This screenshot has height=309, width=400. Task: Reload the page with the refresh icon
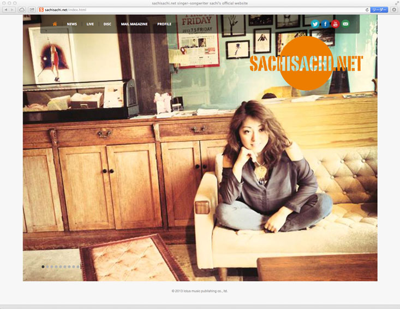tap(367, 10)
